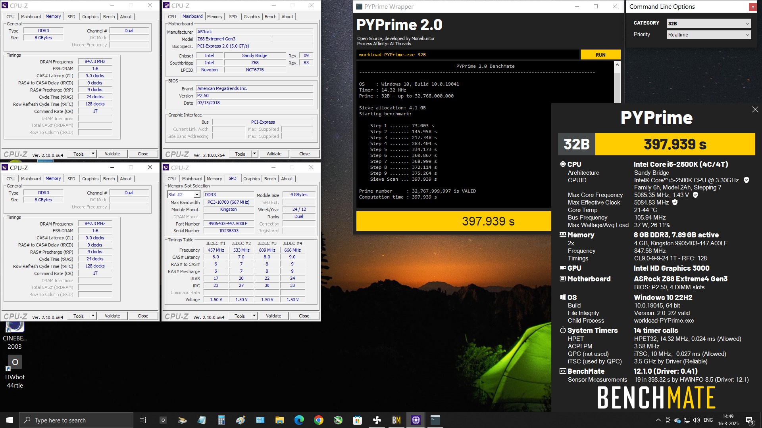Open Calculator from the taskbar
This screenshot has width=762, height=428.
click(x=221, y=420)
